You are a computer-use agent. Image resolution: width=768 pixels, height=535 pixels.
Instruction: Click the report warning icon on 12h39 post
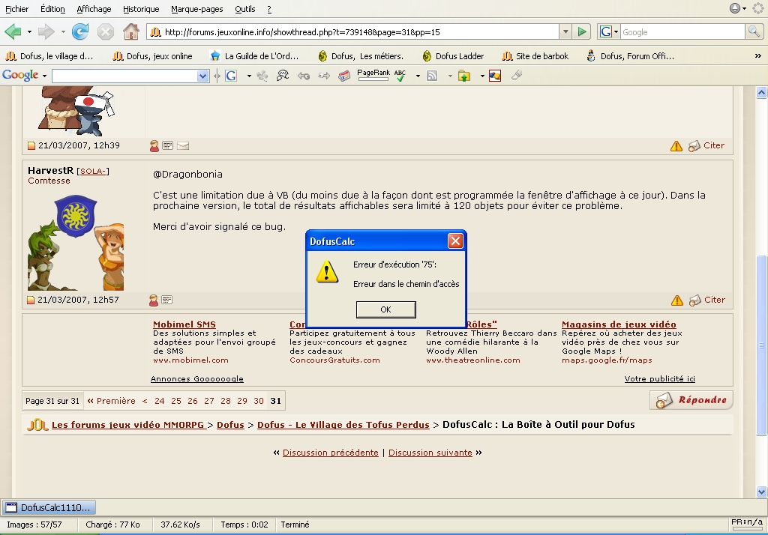(676, 146)
